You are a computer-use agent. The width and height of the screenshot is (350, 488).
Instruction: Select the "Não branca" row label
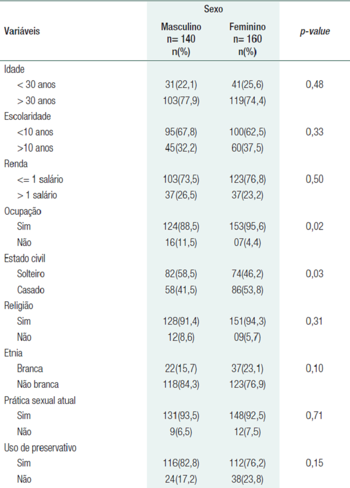pos(38,384)
